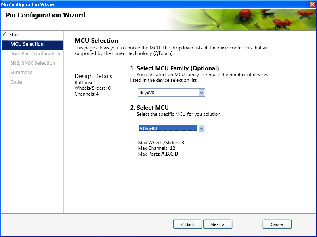Screen dimensions: 317x237
Task: Click the Back button
Action: tap(187, 224)
